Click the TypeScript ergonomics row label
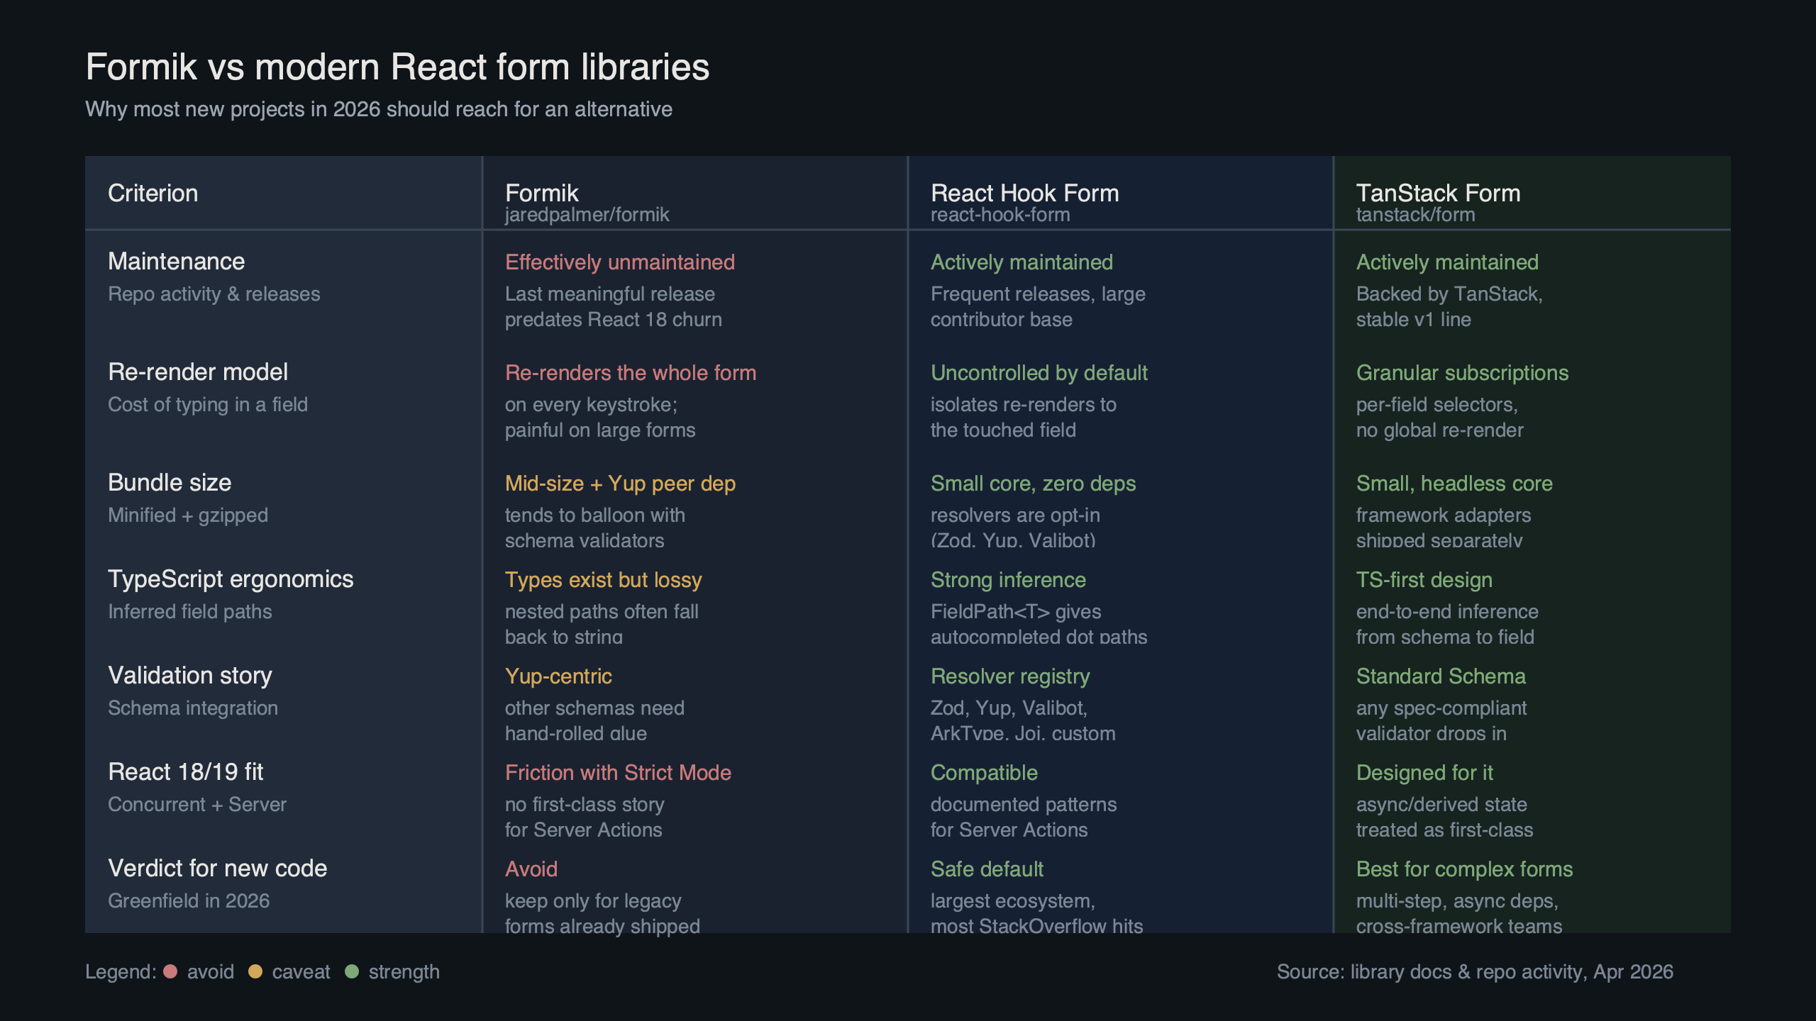 (x=231, y=579)
